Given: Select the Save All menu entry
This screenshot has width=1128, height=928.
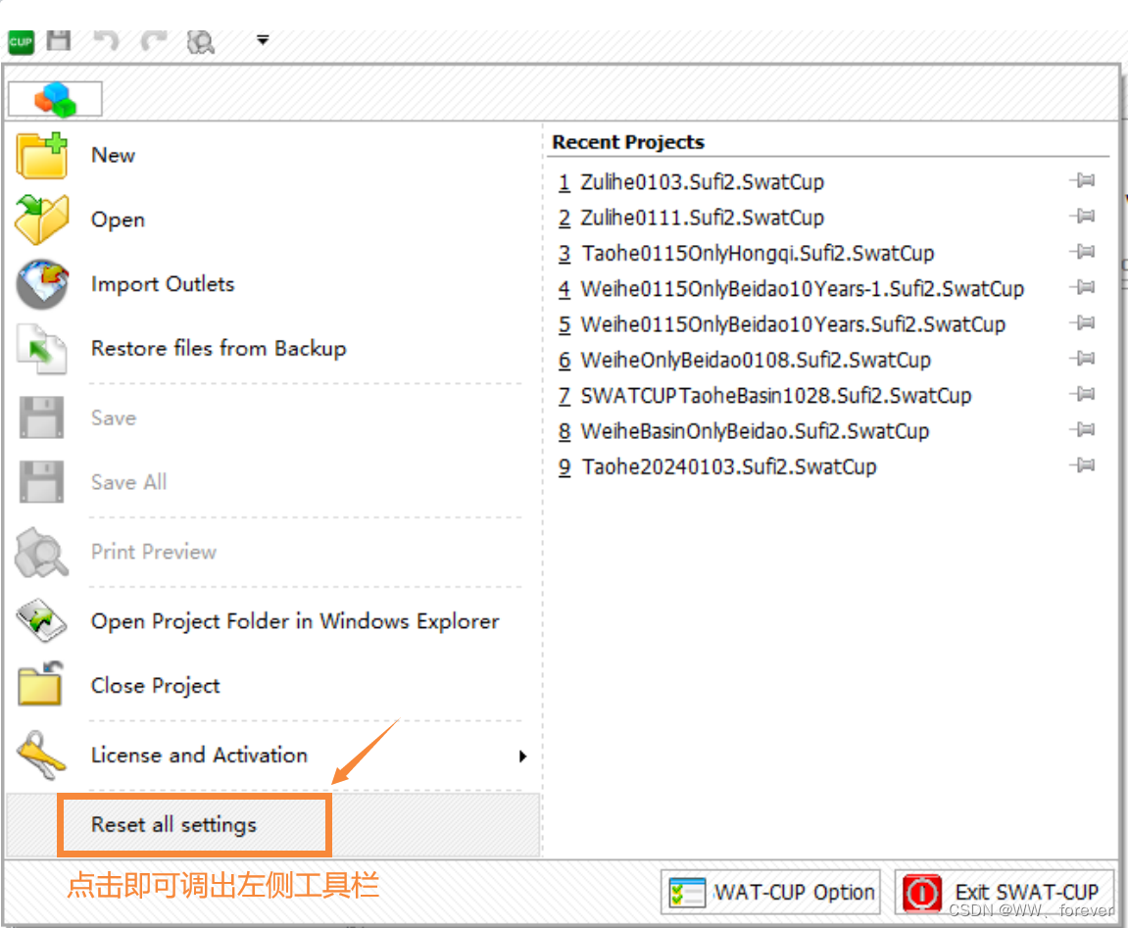Looking at the screenshot, I should pyautogui.click(x=128, y=482).
